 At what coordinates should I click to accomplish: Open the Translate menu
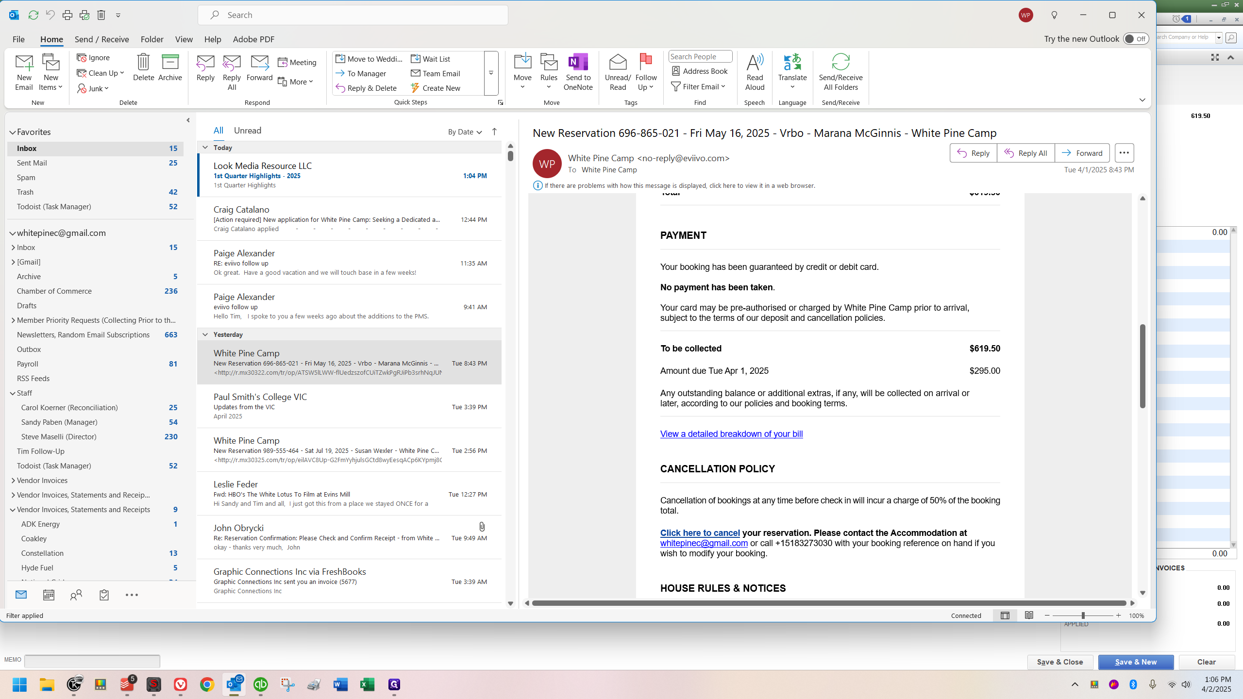point(792,72)
